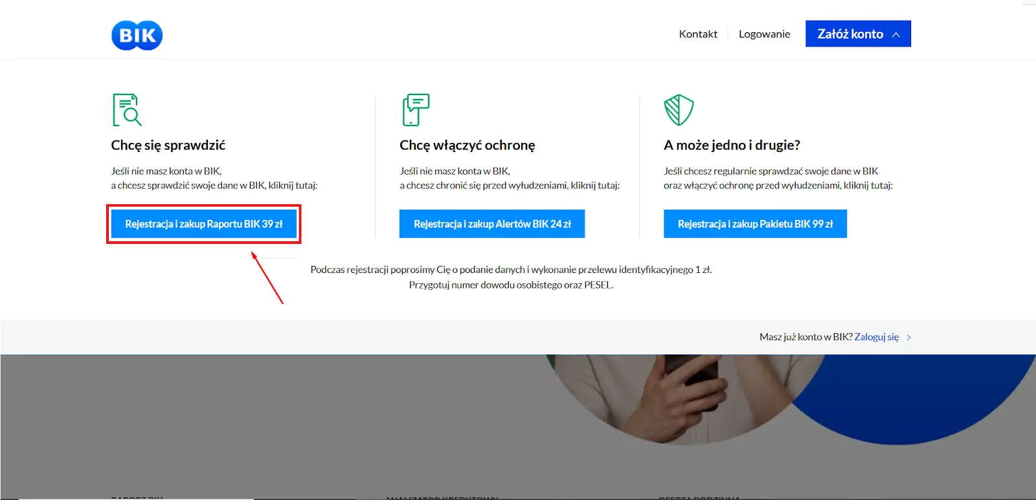
Task: Click text about przelewu identyfikacyjnego 1 zł
Action: point(511,270)
